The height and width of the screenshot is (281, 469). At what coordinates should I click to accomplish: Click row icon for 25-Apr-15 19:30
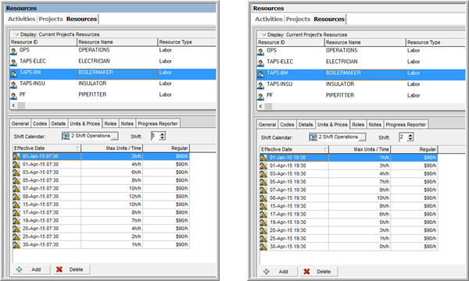263,238
